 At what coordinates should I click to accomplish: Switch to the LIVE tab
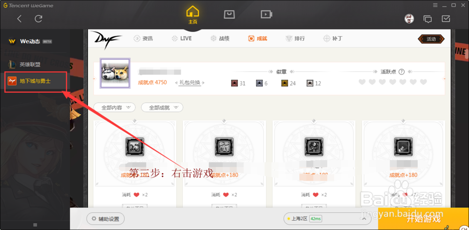point(182,38)
